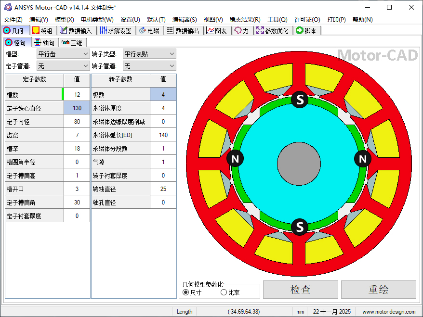
Task: Click the 槽开口 value cell 3
Action: coord(77,189)
